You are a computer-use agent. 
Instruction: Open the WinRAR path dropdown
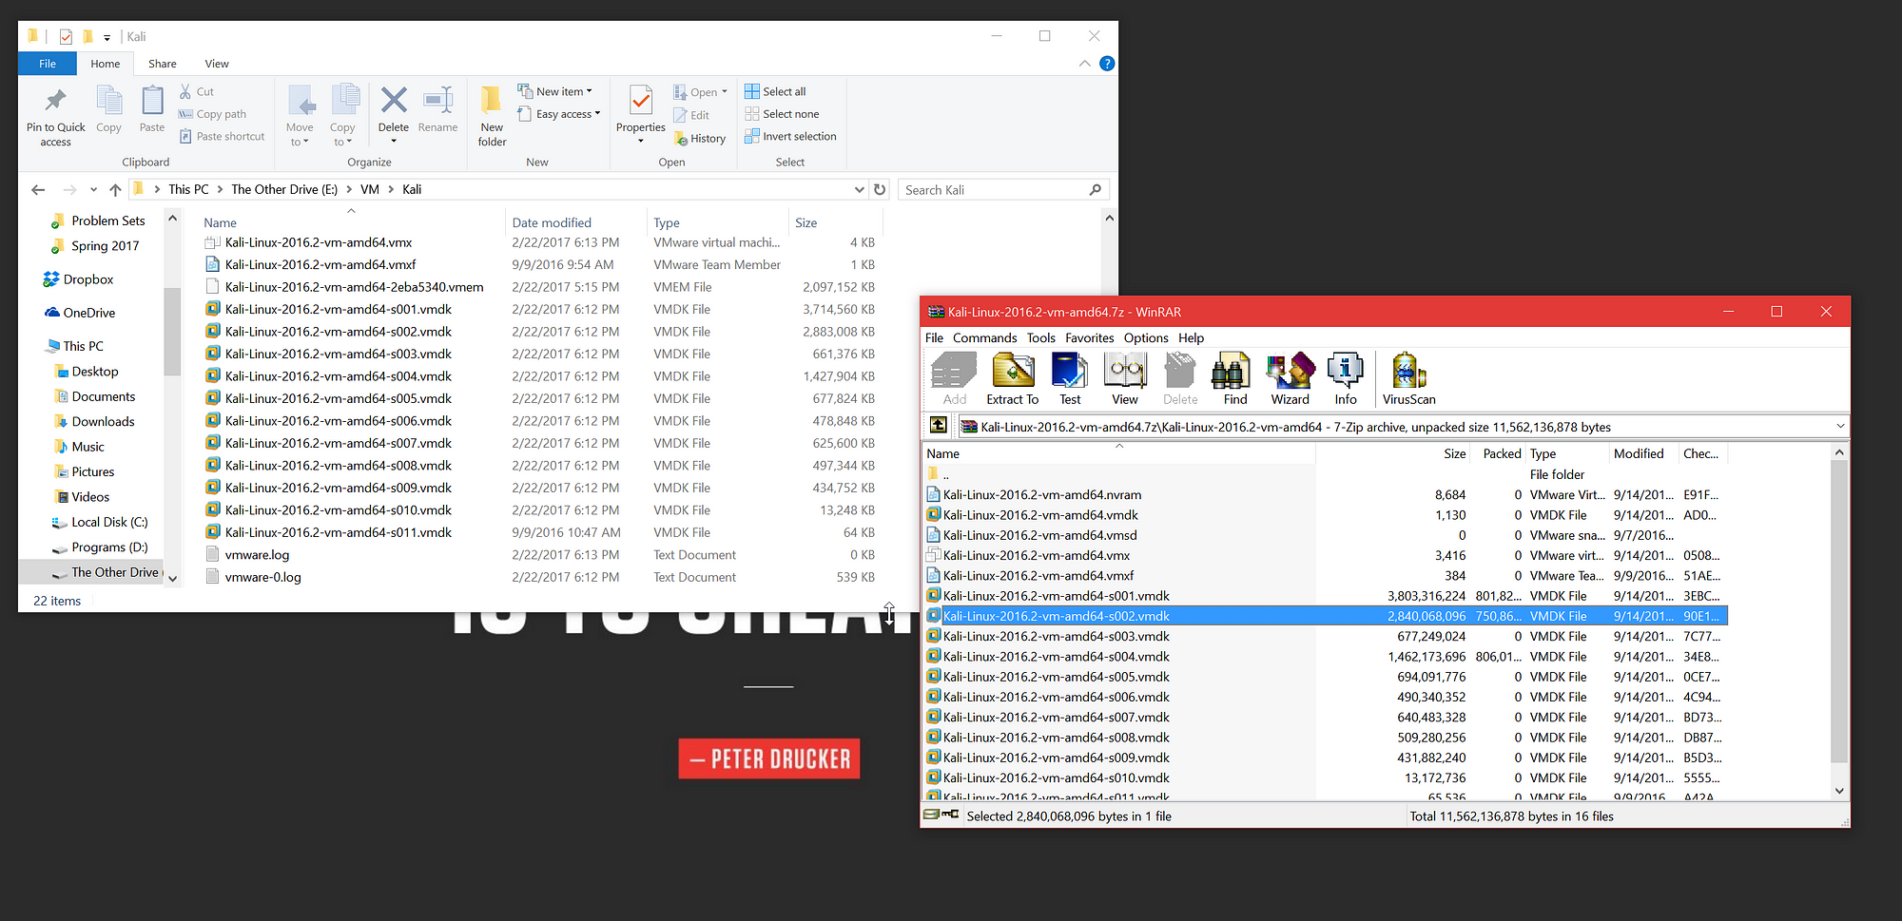(x=1839, y=426)
